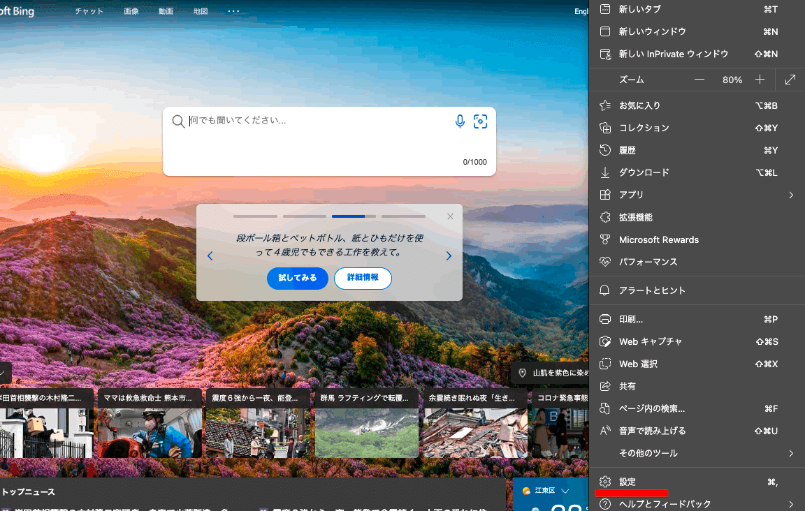The height and width of the screenshot is (511, 805).
Task: Open visual search camera icon
Action: pyautogui.click(x=480, y=121)
